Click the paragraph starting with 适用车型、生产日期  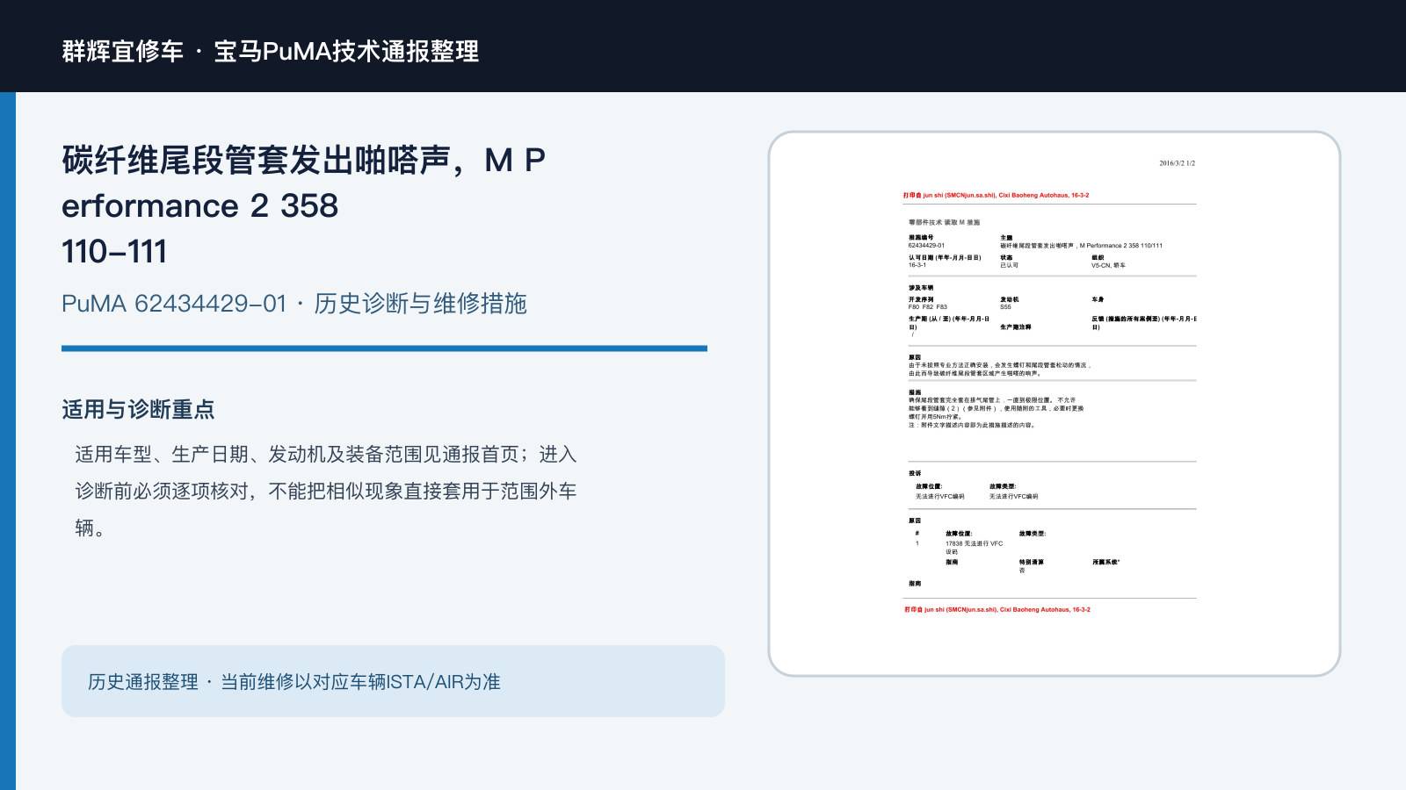(x=326, y=491)
